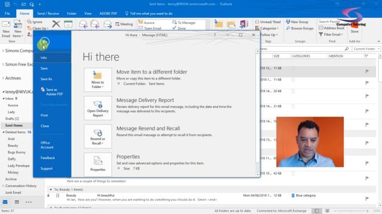Open the Address Book
The image size is (382, 214).
pos(332,28)
